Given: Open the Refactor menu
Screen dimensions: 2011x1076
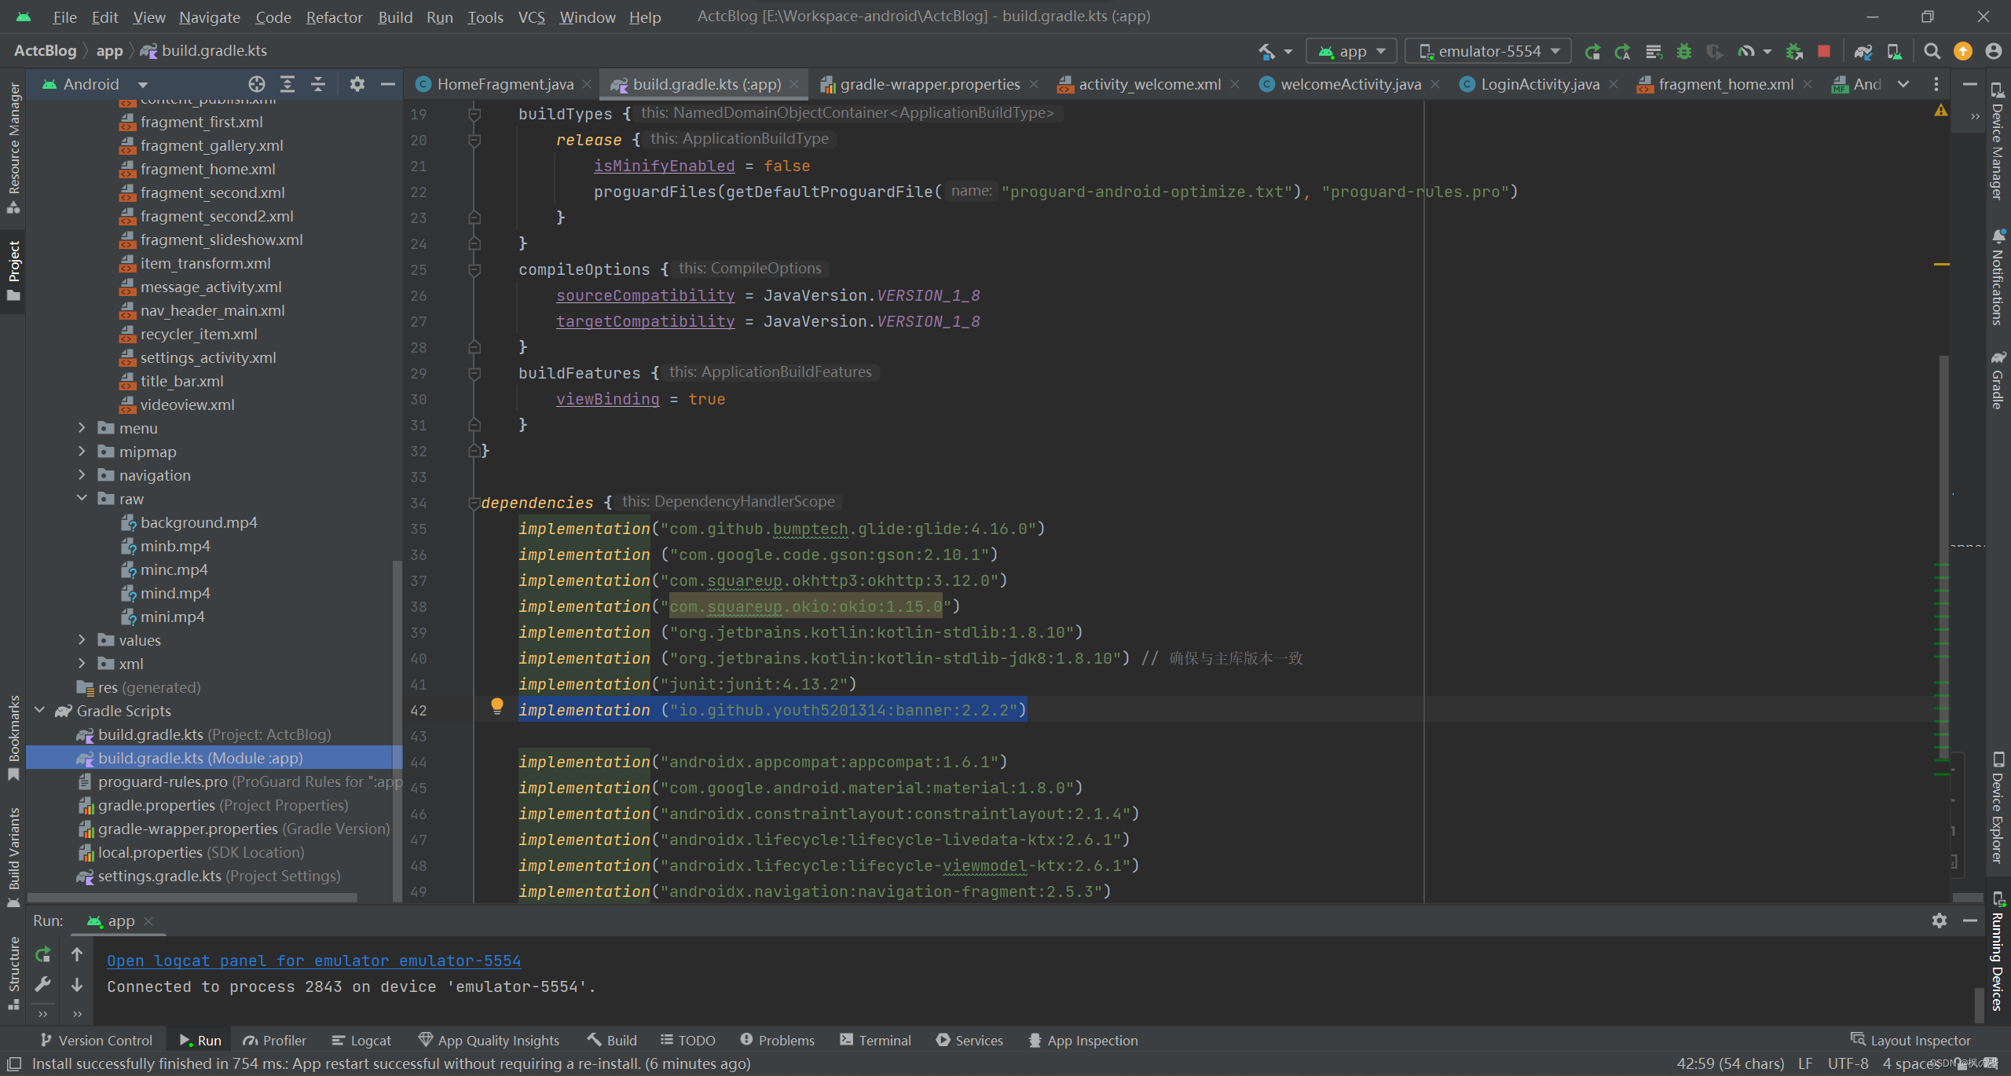Looking at the screenshot, I should point(334,16).
